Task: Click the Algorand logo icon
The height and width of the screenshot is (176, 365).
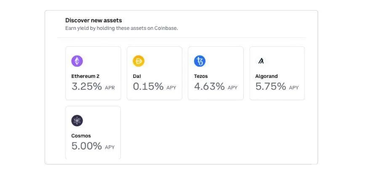Action: [261, 61]
